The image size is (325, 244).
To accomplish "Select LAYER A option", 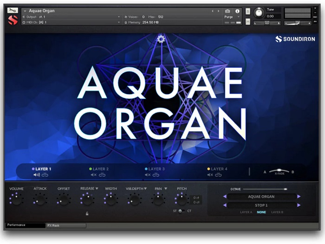I will click(x=246, y=212).
